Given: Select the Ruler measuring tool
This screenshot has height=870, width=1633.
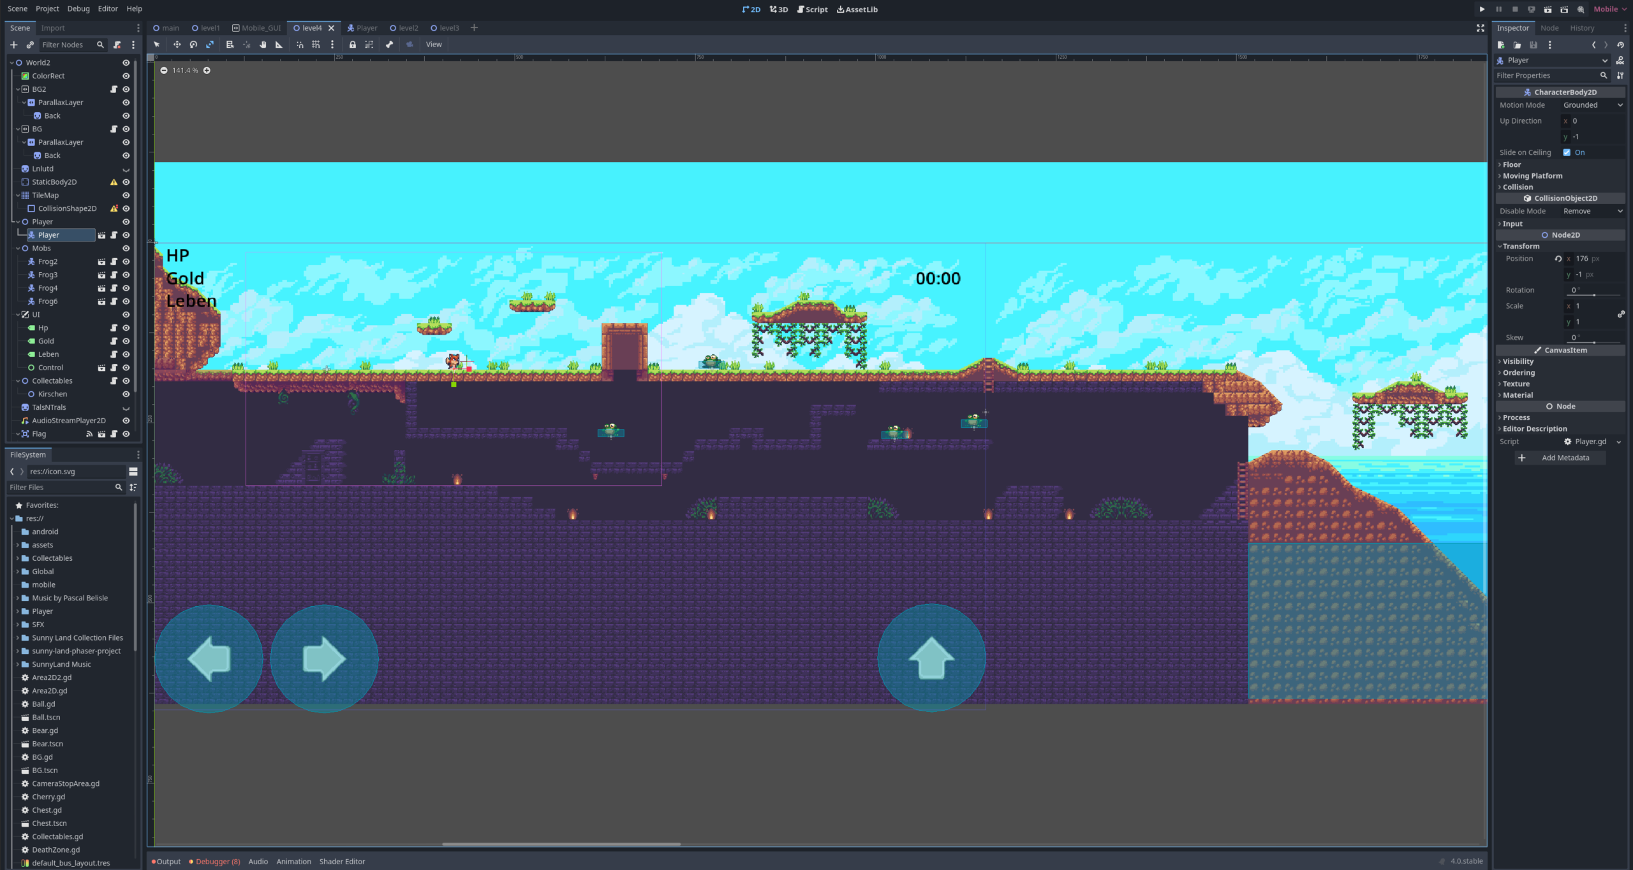Looking at the screenshot, I should [279, 45].
